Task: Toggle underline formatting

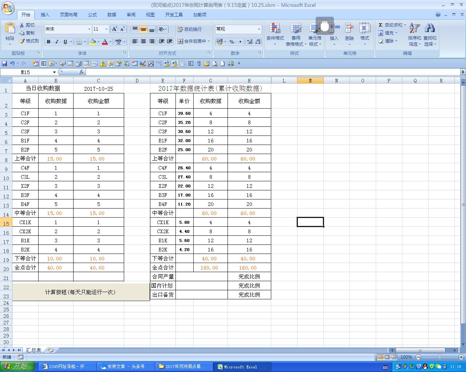Action: [64, 41]
